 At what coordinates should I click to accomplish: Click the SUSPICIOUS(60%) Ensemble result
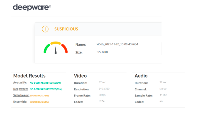point(39,102)
